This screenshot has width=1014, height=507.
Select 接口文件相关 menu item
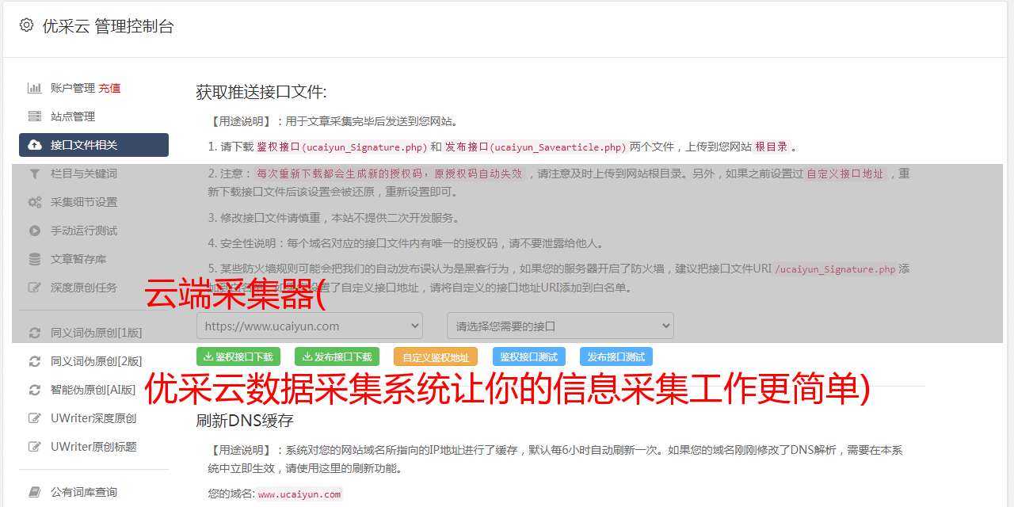coord(93,145)
